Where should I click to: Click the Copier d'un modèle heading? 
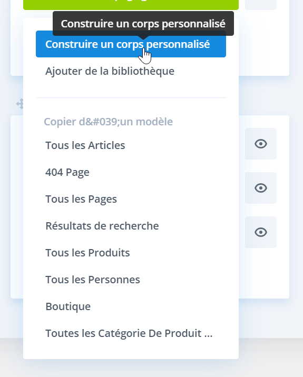point(109,122)
